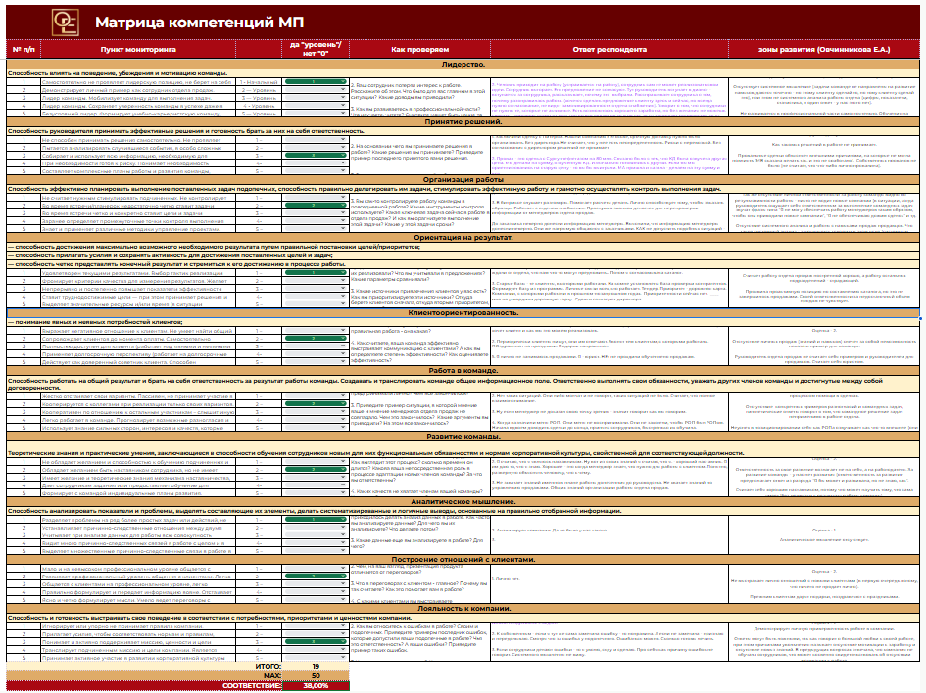Click "Сопровождает клиентов до момента оплаты" row
Image resolution: width=926 pixels, height=693 pixels.
[x=138, y=339]
